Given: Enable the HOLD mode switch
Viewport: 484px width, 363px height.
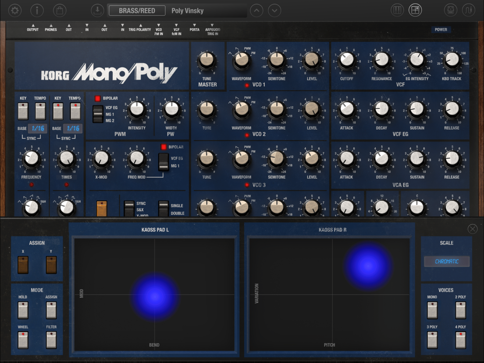Looking at the screenshot, I should (23, 310).
